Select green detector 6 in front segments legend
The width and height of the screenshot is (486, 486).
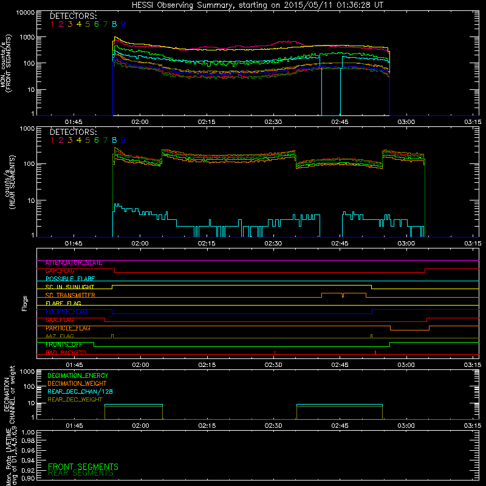pyautogui.click(x=97, y=24)
